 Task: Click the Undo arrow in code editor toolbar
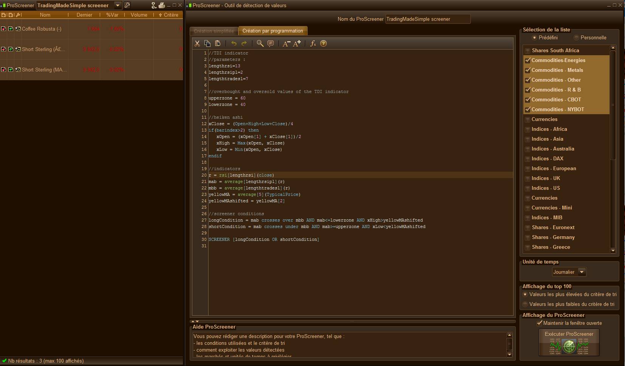click(234, 43)
